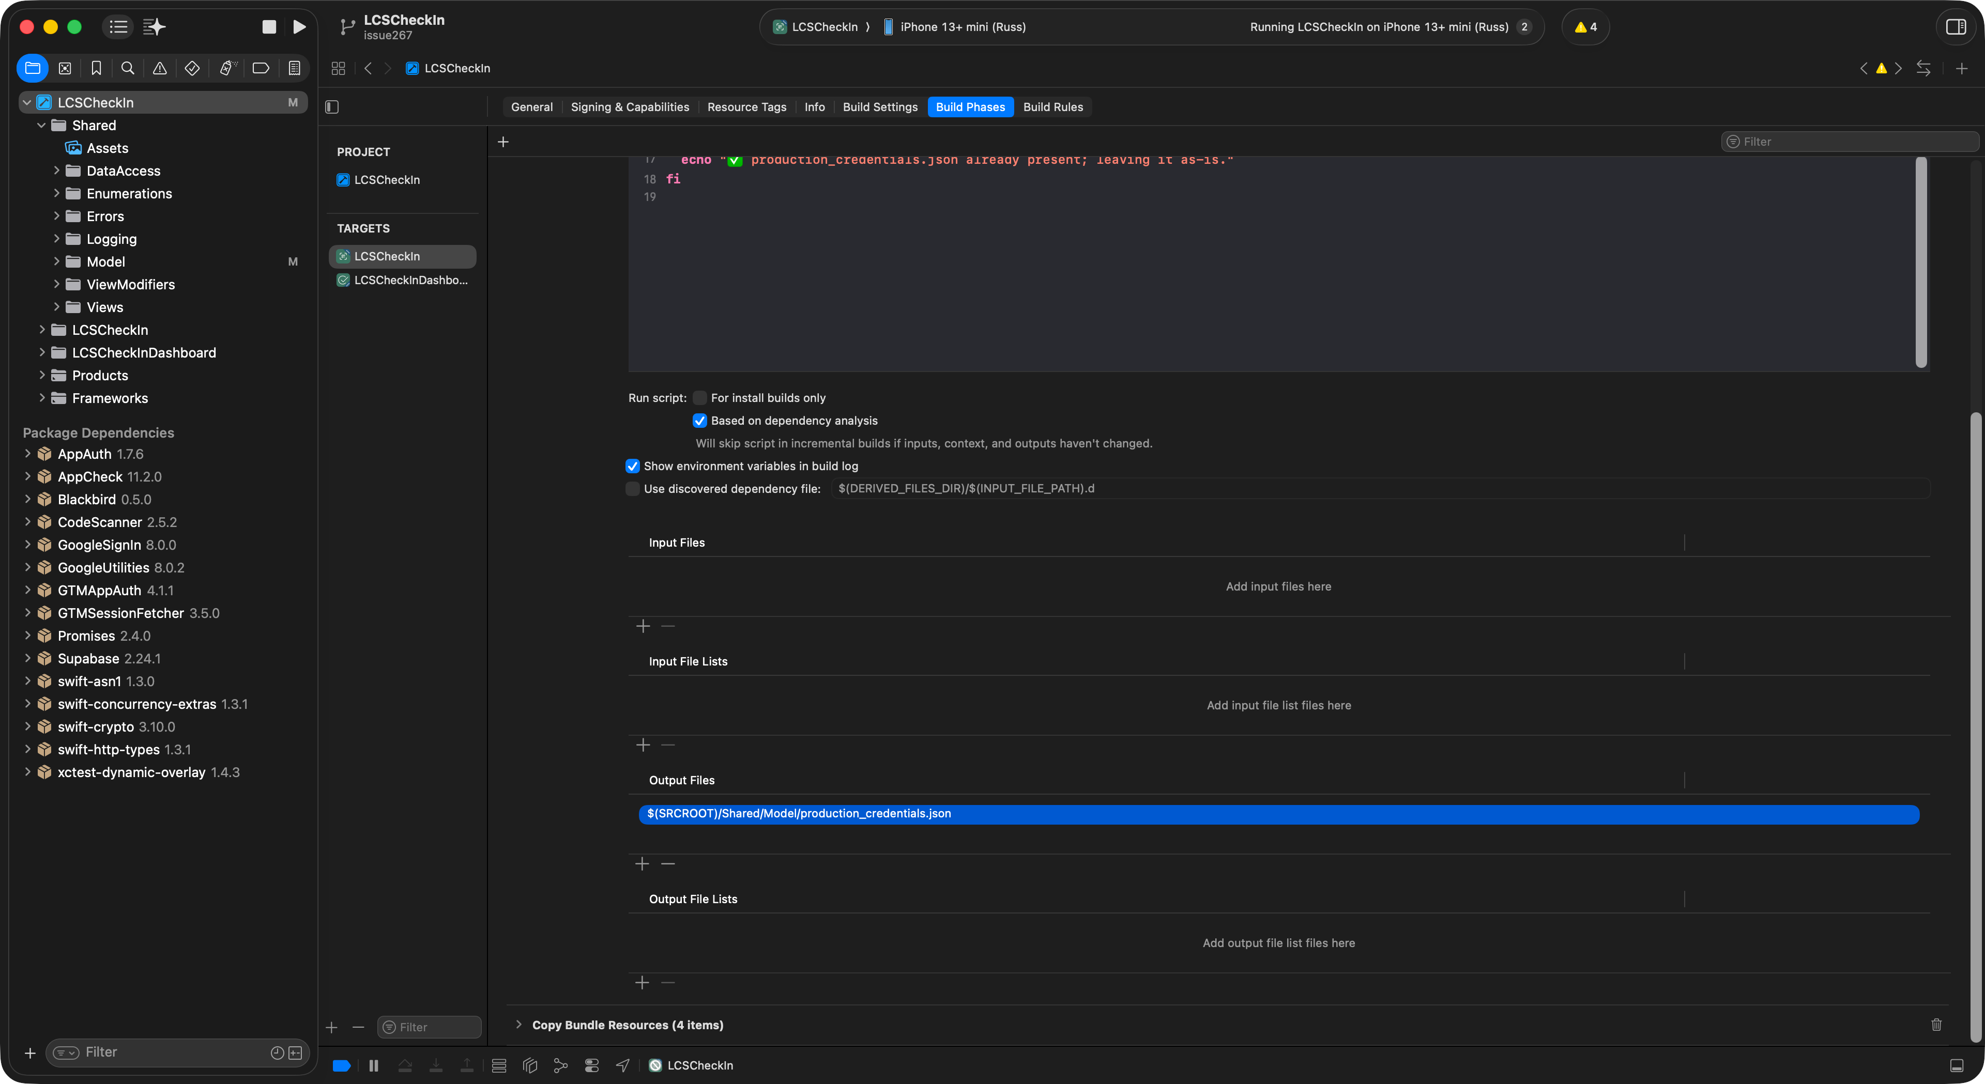1985x1084 pixels.
Task: Click the Stop button in the toolbar
Action: (x=269, y=27)
